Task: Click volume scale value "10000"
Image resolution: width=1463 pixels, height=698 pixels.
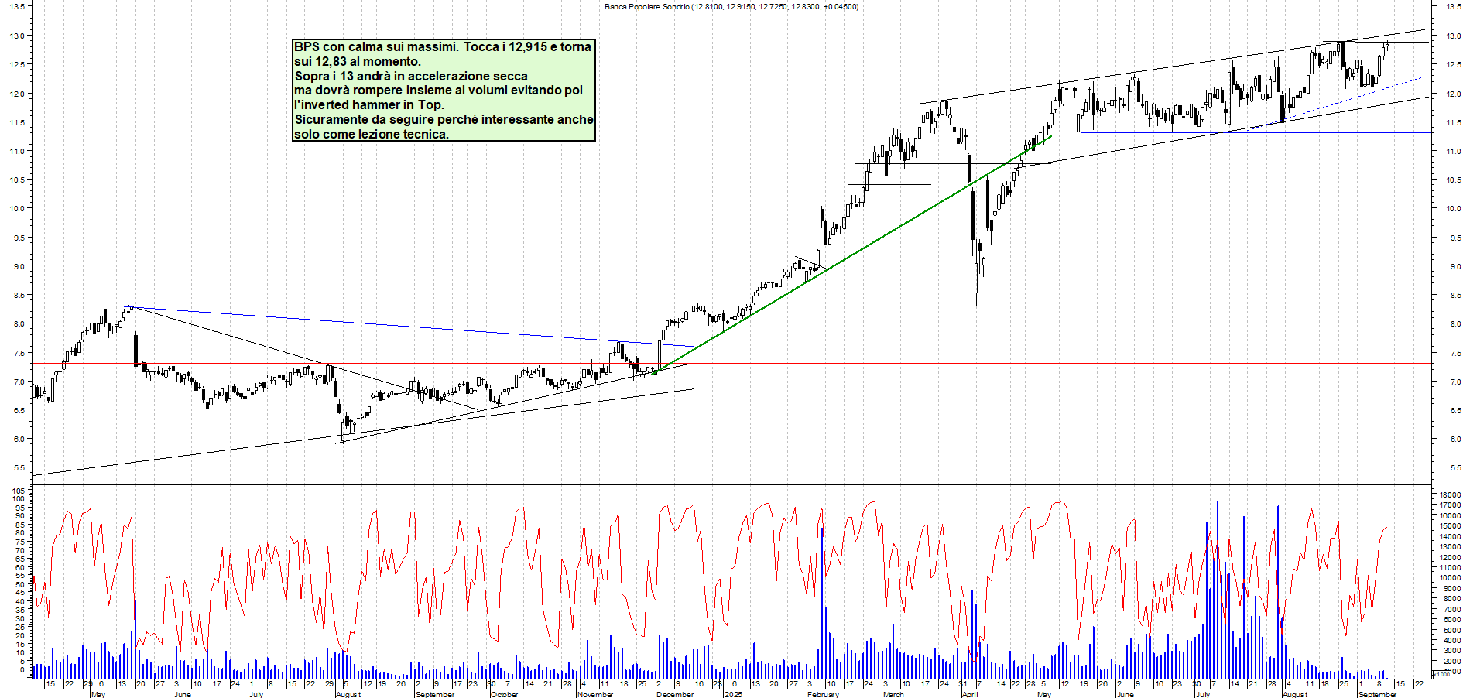Action: 1450,578
